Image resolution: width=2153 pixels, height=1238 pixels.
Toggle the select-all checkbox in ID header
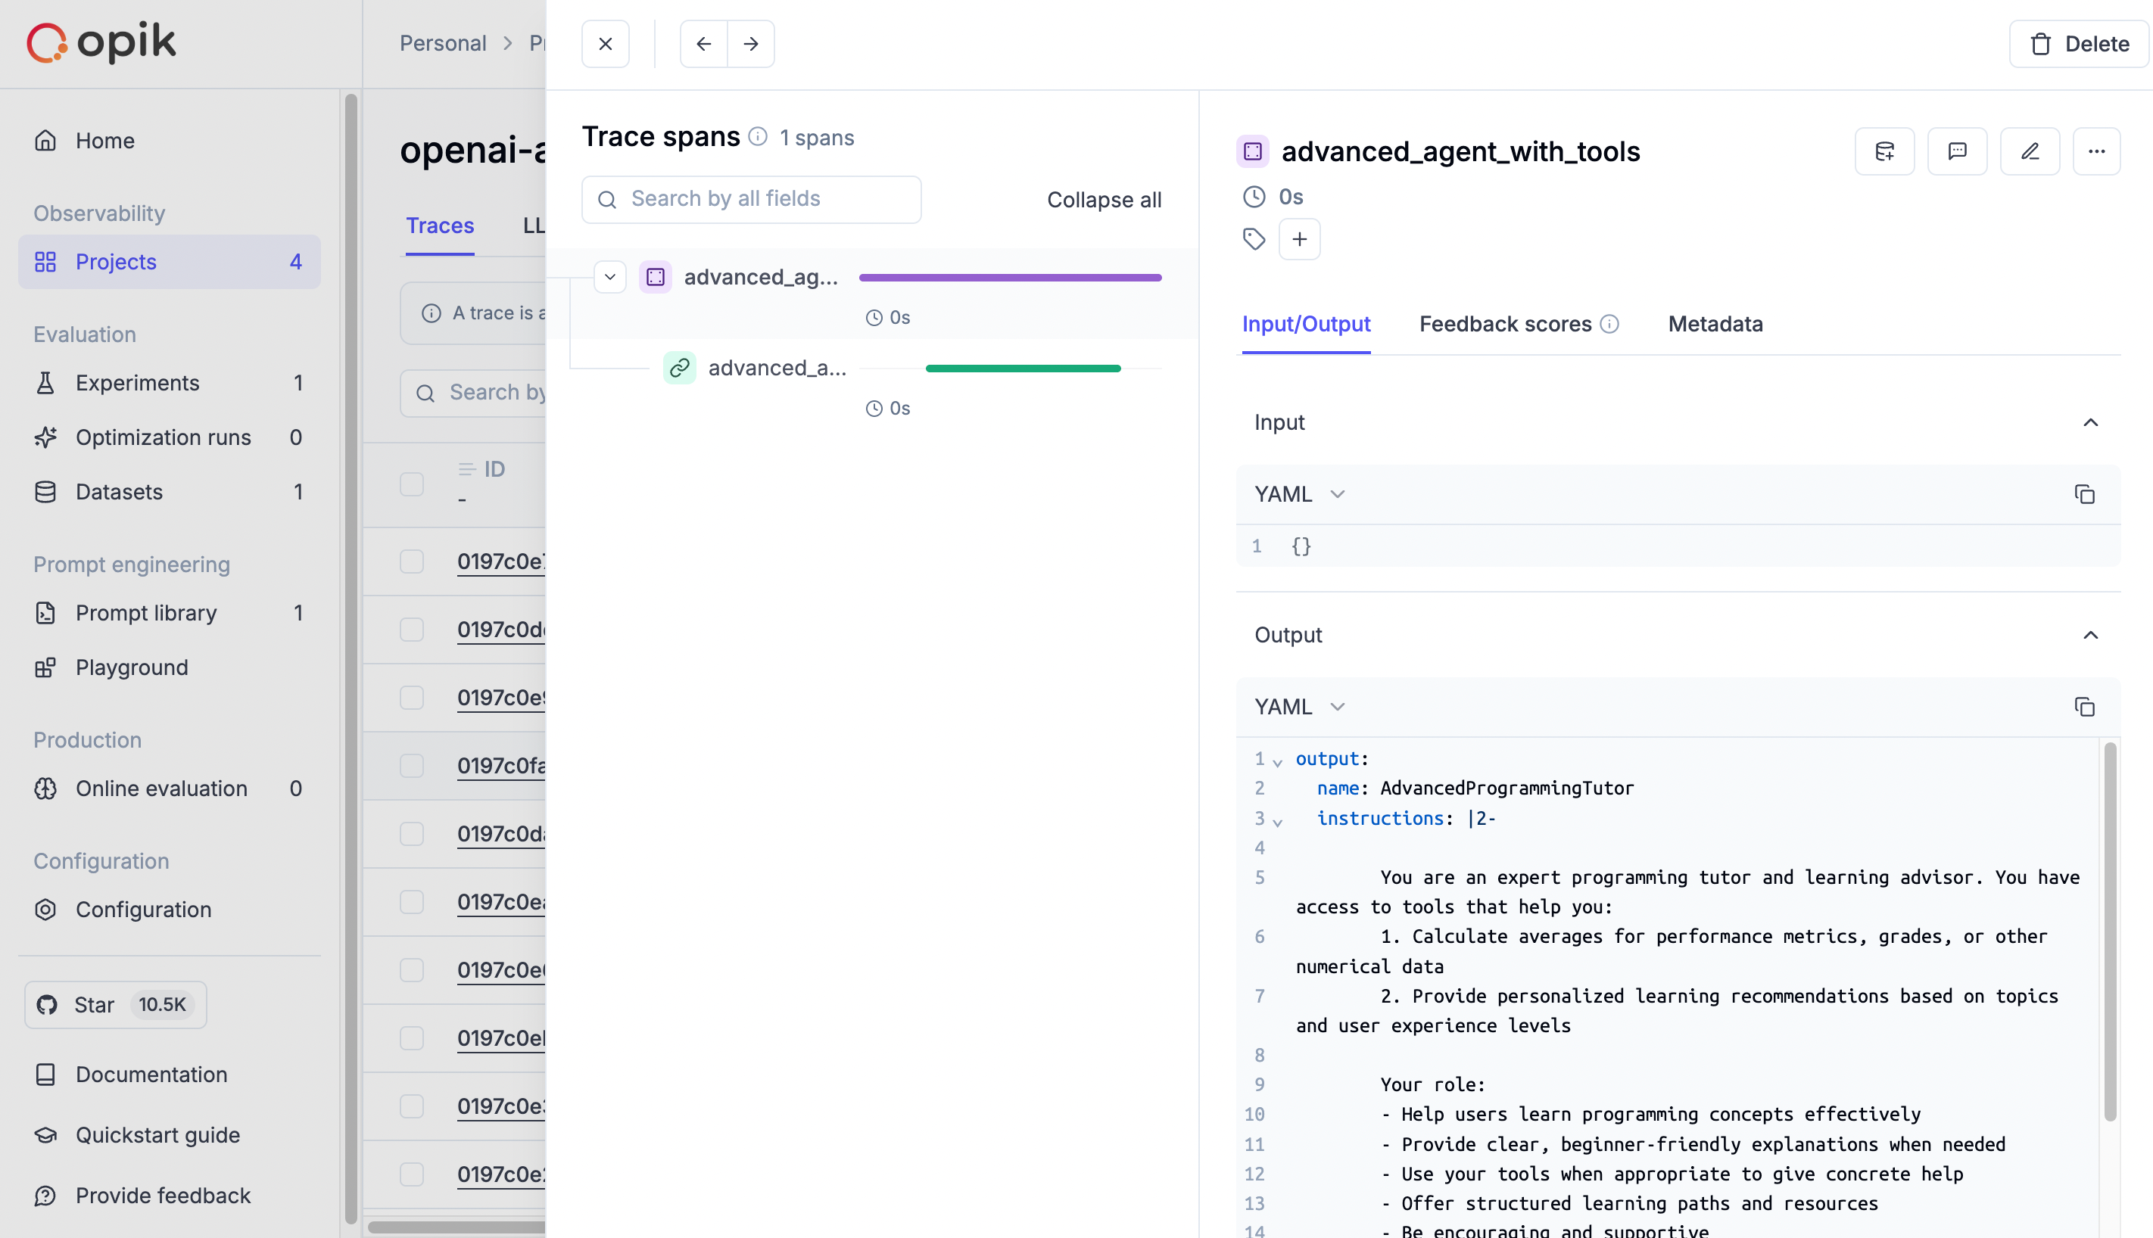tap(412, 484)
